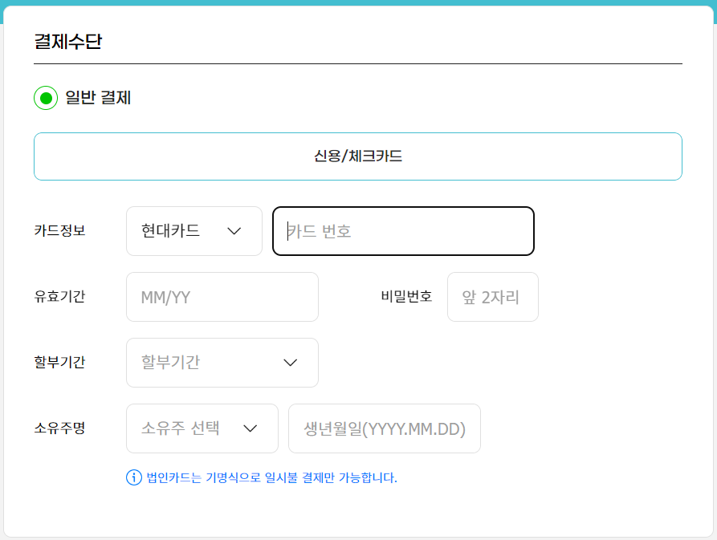Click the 소유주명 label

(59, 428)
